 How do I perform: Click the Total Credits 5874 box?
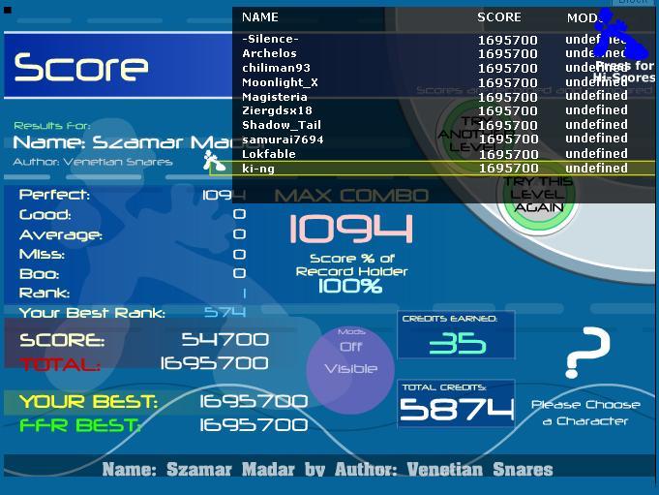(x=456, y=403)
